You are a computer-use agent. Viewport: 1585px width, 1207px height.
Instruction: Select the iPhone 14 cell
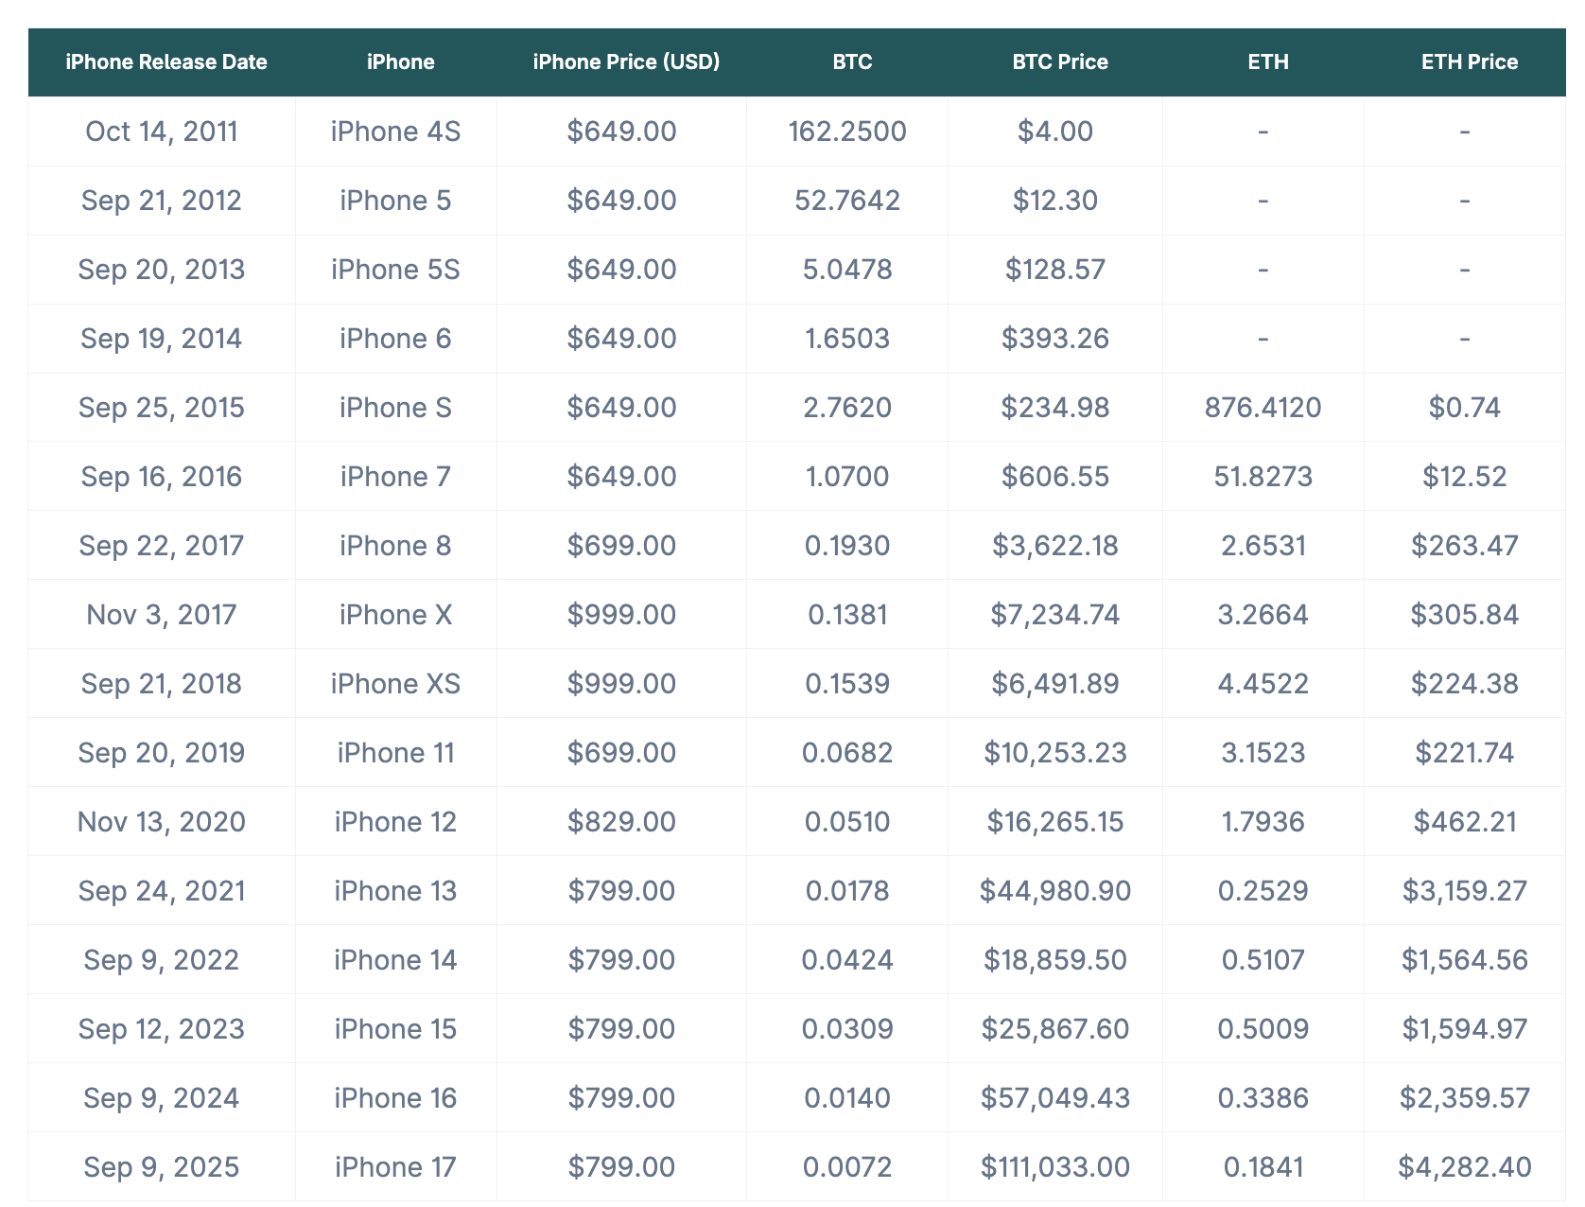tap(396, 960)
